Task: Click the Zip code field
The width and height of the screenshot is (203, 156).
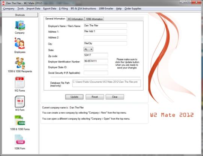Action: 96,55
